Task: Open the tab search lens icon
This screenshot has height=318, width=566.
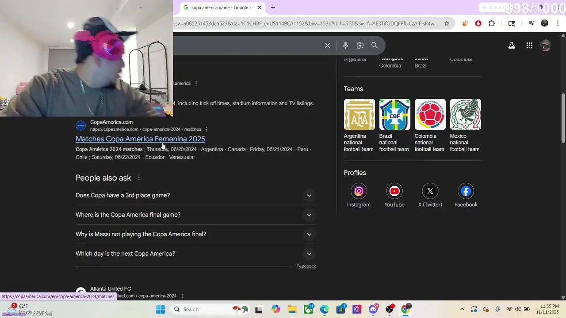Action: tap(512, 23)
